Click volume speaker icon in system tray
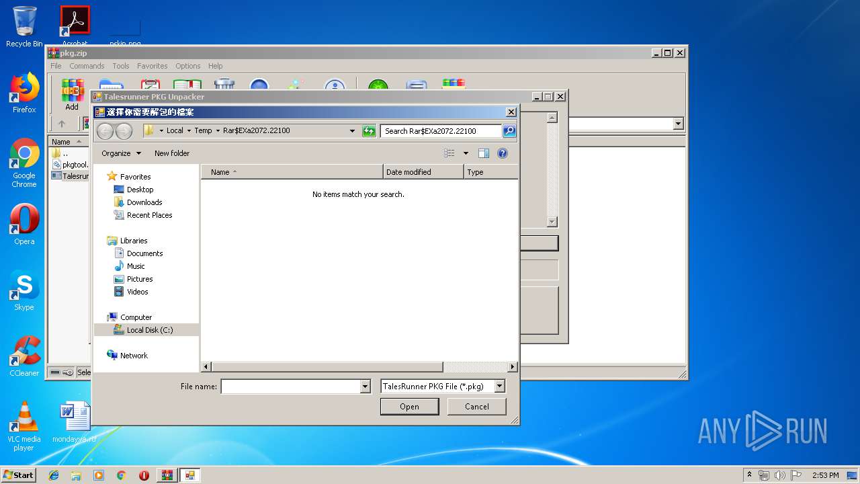The image size is (860, 484). [779, 475]
